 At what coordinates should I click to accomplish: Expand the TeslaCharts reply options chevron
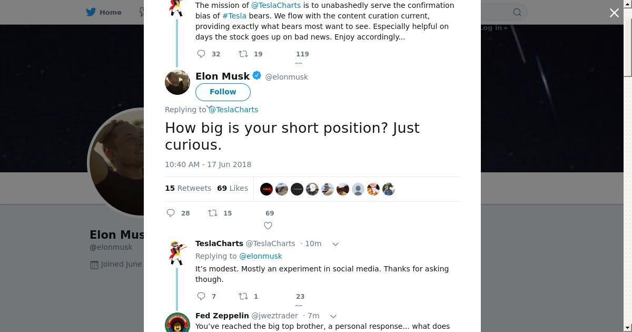coord(335,244)
